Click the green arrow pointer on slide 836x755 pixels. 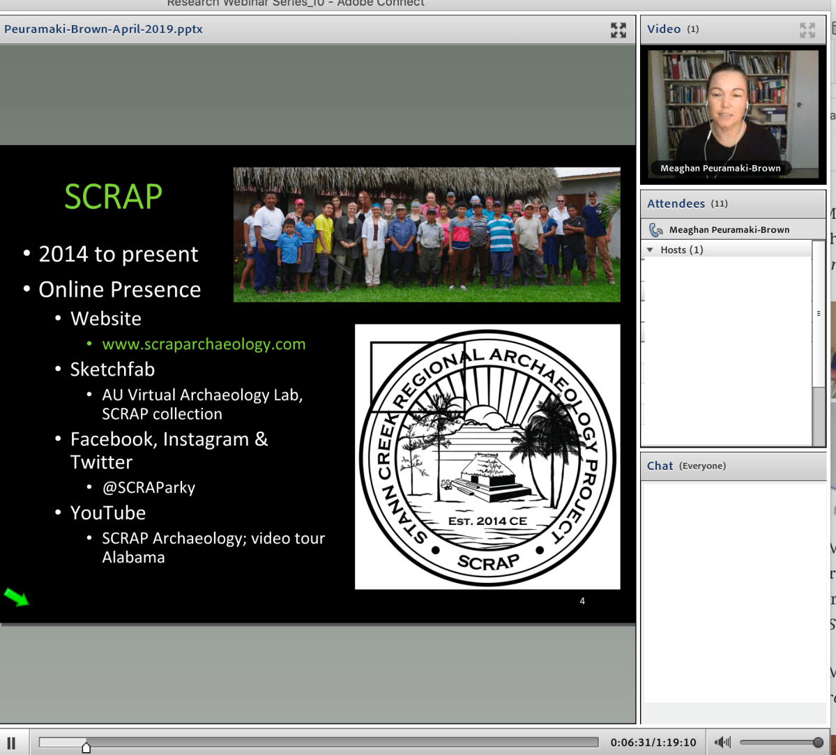pos(16,597)
